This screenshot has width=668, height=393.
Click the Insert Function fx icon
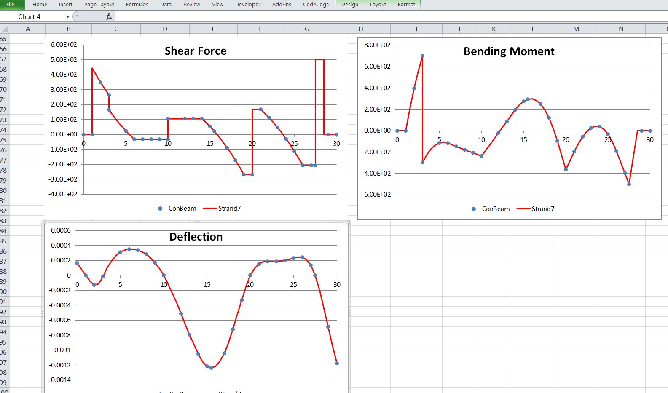point(109,16)
